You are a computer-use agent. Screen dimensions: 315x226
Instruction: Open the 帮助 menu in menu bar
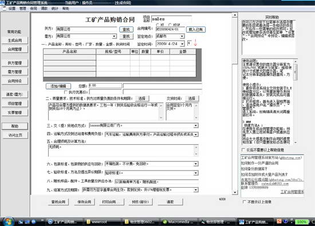66,9
